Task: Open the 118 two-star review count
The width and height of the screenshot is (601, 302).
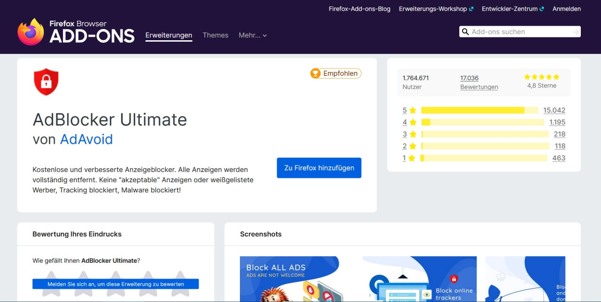Action: click(560, 146)
